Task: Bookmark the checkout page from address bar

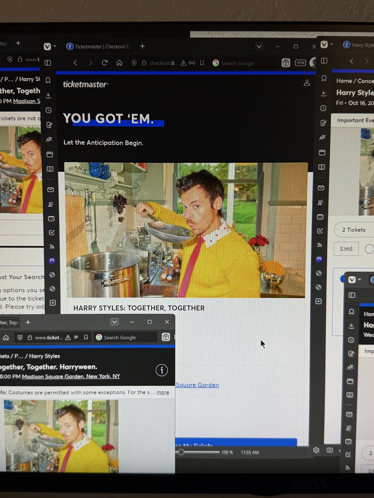Action: pyautogui.click(x=202, y=63)
